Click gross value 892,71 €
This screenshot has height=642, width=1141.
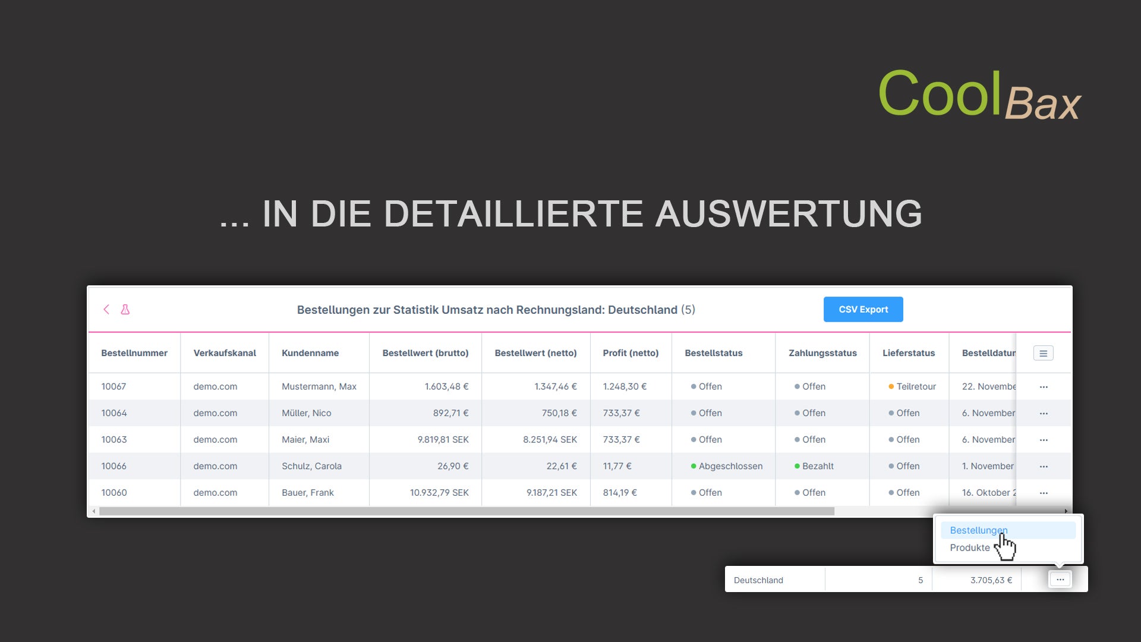450,413
